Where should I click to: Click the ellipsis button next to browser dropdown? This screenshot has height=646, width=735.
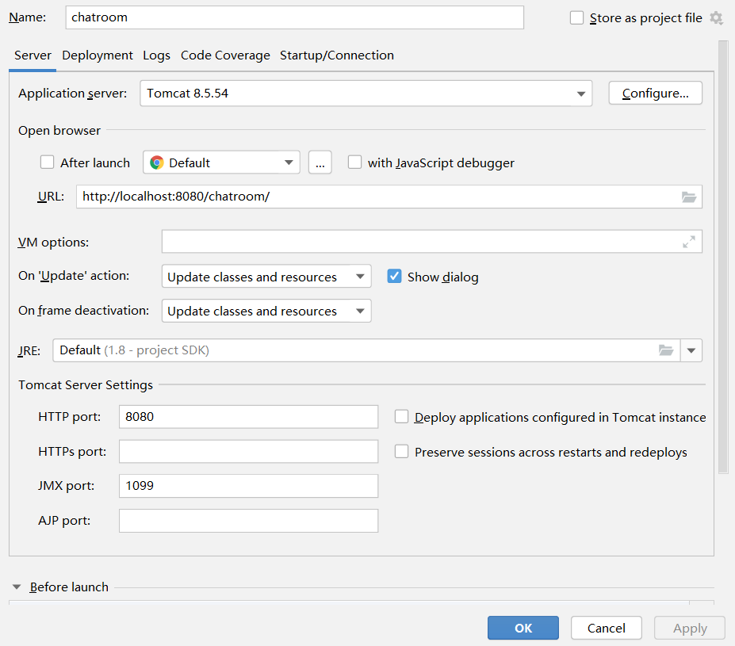320,162
